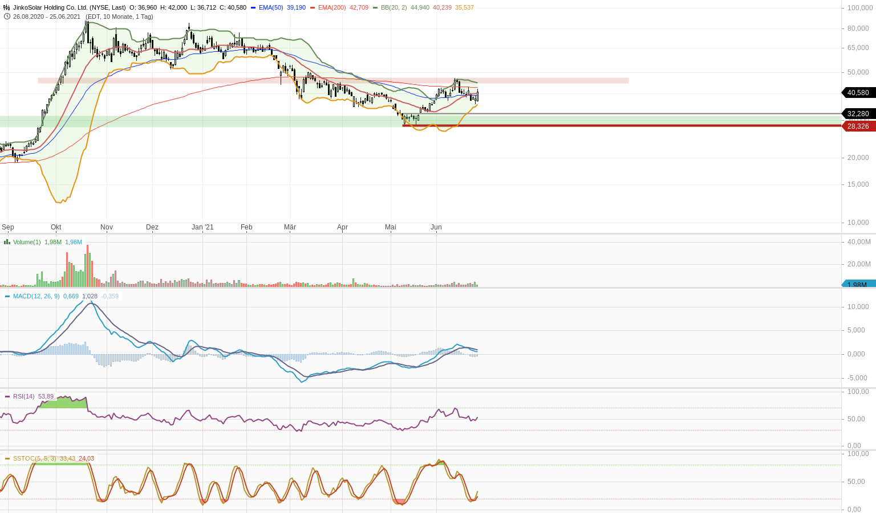
Task: Select the Volume(1) indicator label
Action: click(x=27, y=242)
